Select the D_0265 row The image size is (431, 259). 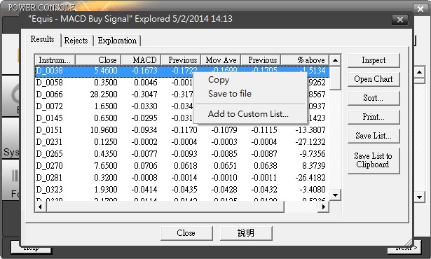182,154
